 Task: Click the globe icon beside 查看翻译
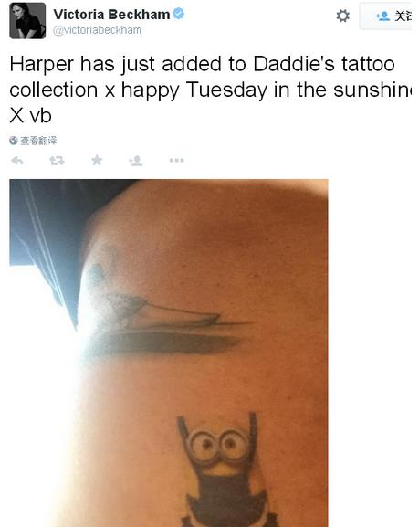[14, 141]
